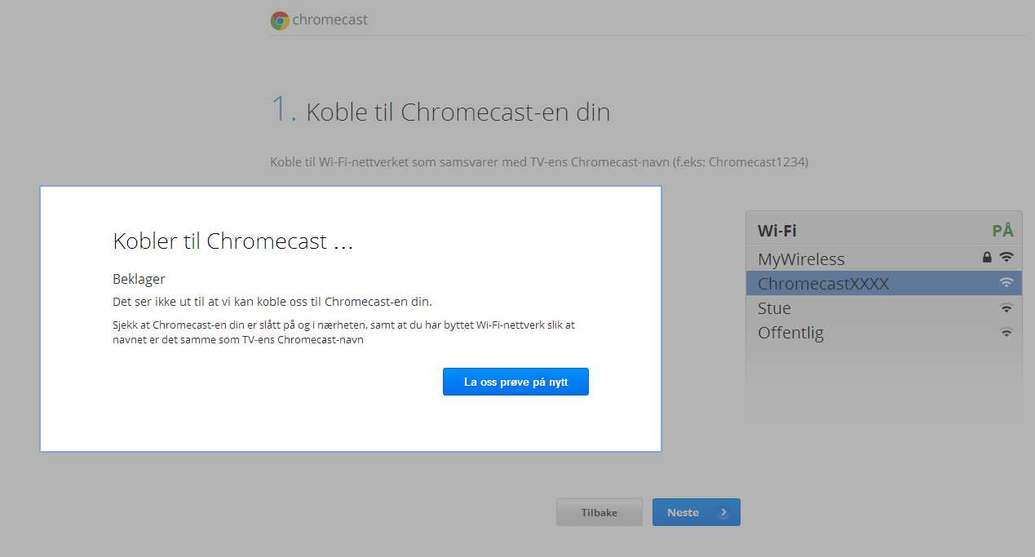This screenshot has height=557, width=1035.
Task: Select the Stue network entry
Action: pos(884,308)
